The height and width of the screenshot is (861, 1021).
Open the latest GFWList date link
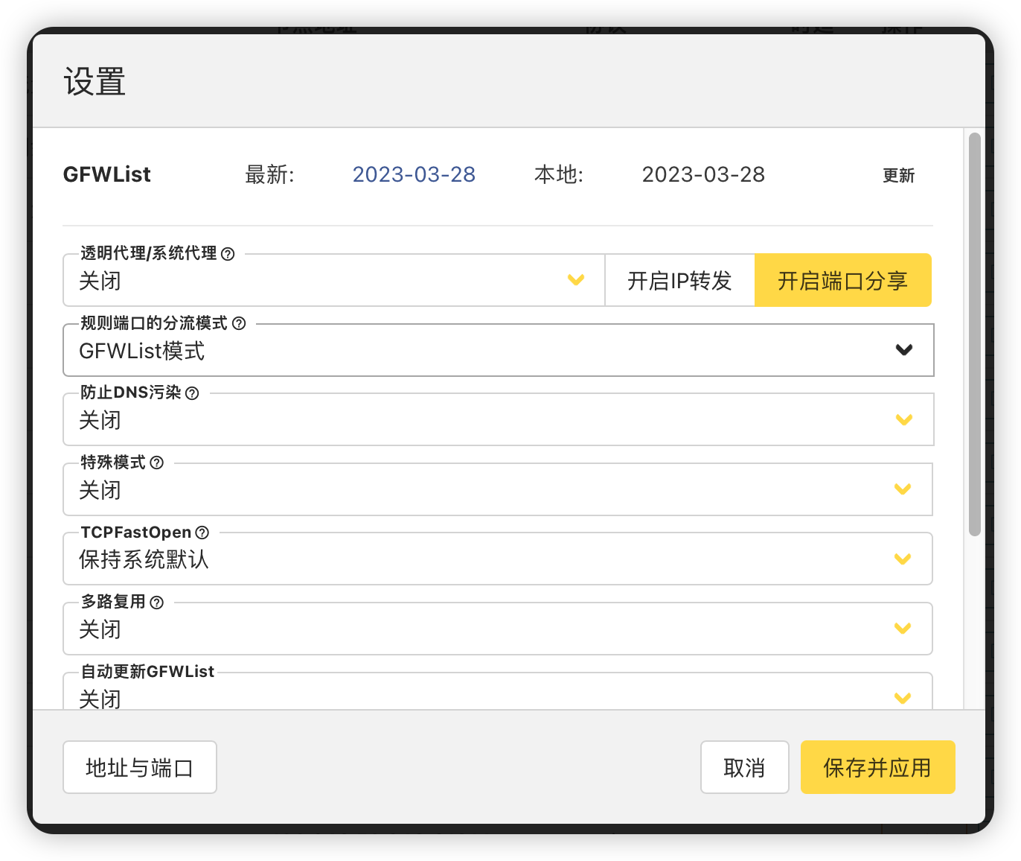point(414,174)
